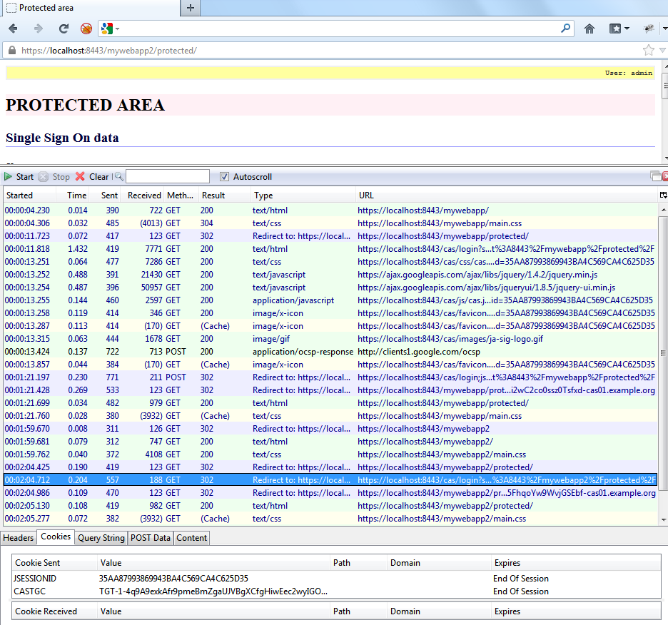
Task: Clear the captured request list
Action: click(92, 177)
